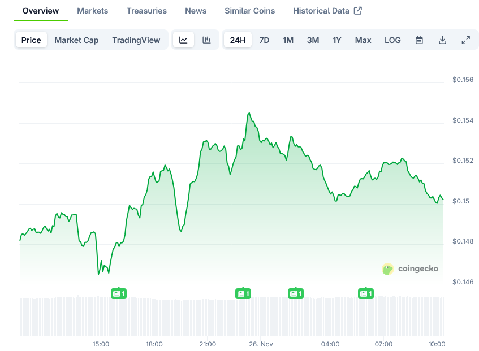Open the news marker near 26. Nov

pyautogui.click(x=243, y=293)
